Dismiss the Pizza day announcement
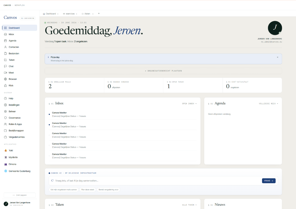This screenshot has width=296, height=209. point(277,57)
